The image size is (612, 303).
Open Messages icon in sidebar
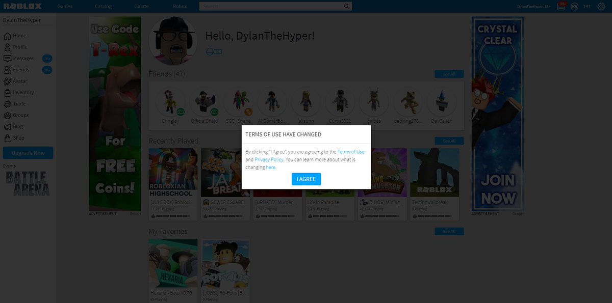(x=7, y=59)
